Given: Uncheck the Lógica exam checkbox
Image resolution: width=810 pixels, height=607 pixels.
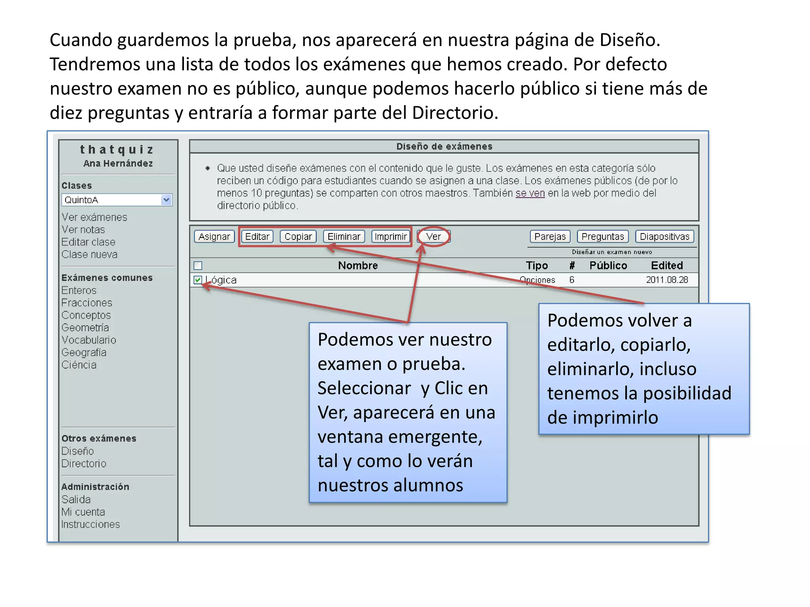Looking at the screenshot, I should 198,280.
